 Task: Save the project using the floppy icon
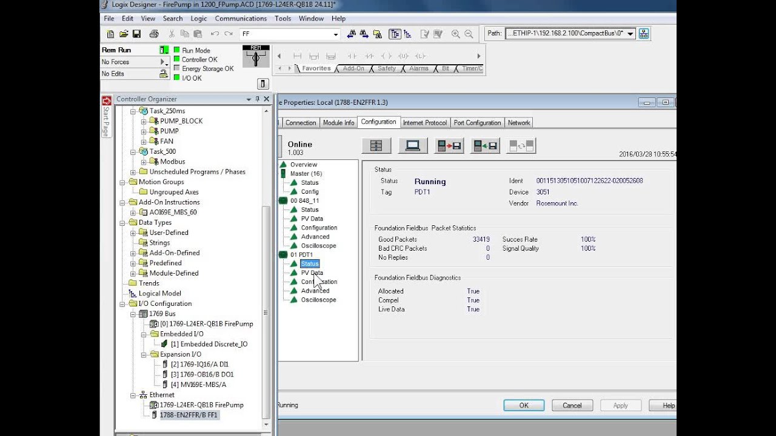137,34
